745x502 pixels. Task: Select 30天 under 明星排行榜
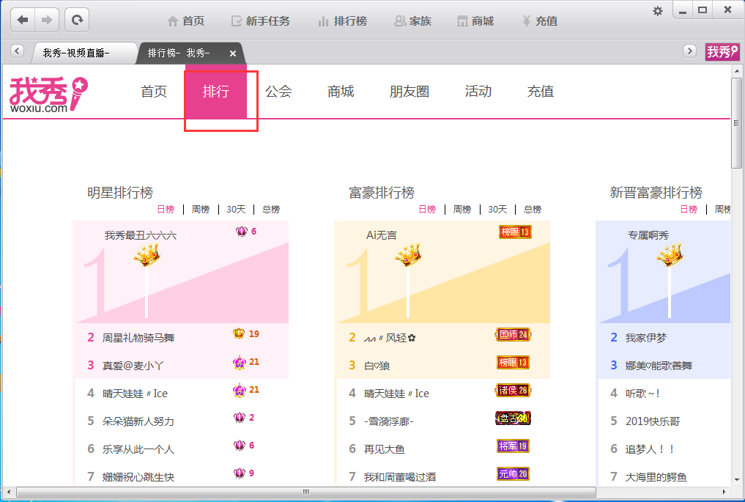click(236, 209)
